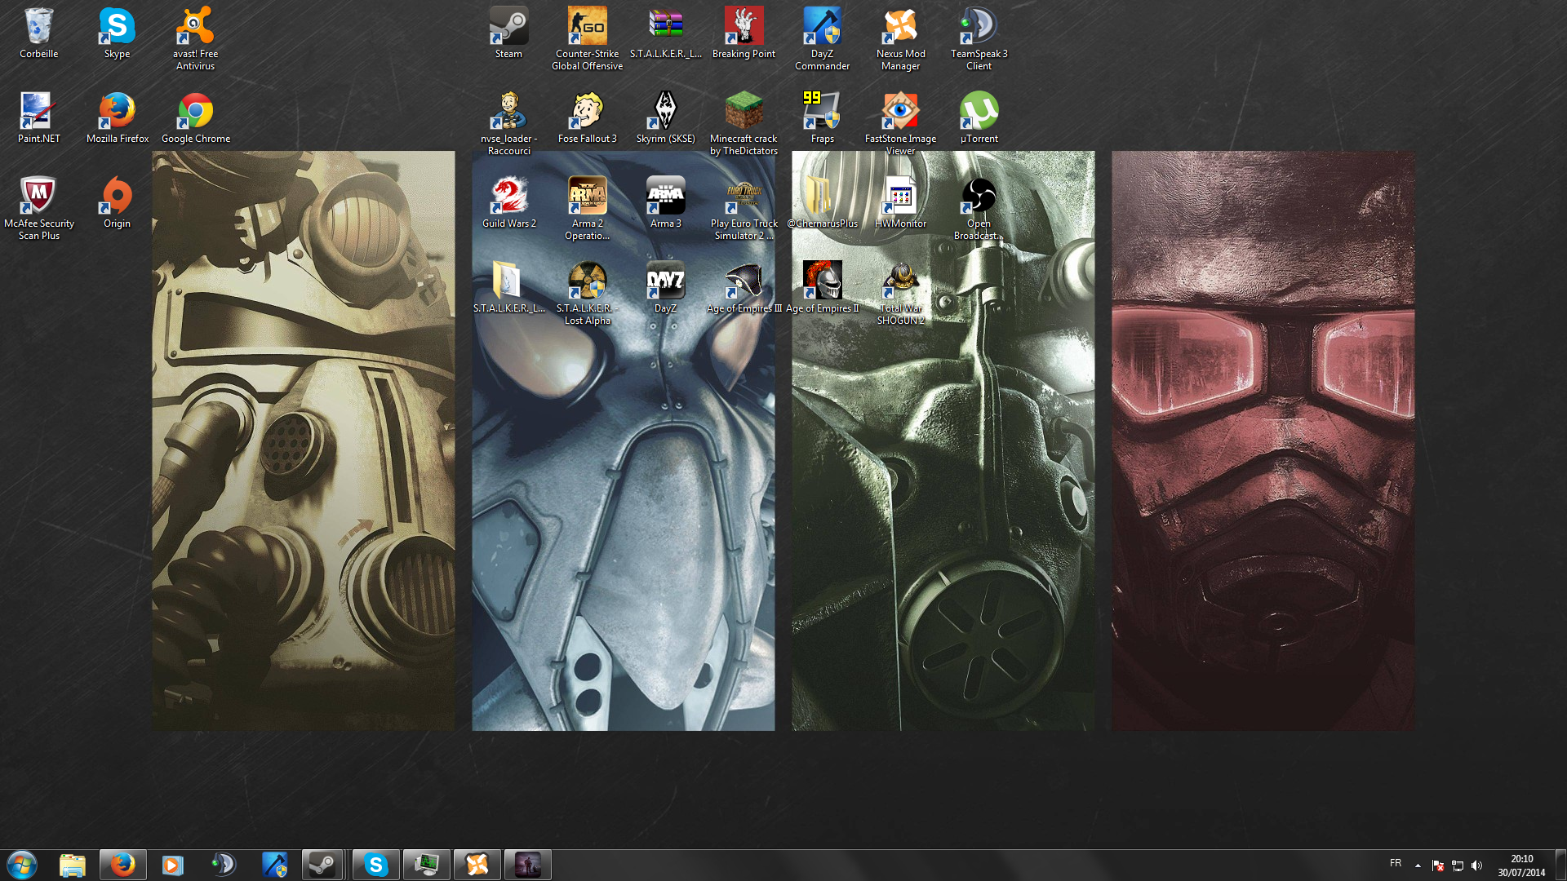
Task: Select the S.T.A.L.K.E.R. WinRAR archive icon
Action: [665, 33]
